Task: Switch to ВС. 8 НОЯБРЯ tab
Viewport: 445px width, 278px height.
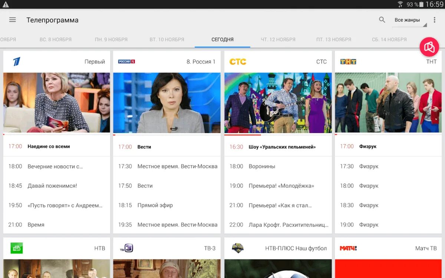Action: [x=56, y=39]
